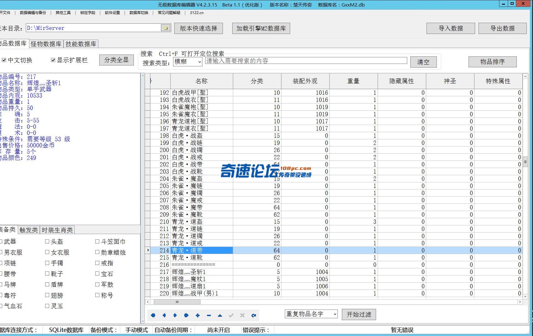Toggle 中文切换 checkbox

(x=4, y=60)
